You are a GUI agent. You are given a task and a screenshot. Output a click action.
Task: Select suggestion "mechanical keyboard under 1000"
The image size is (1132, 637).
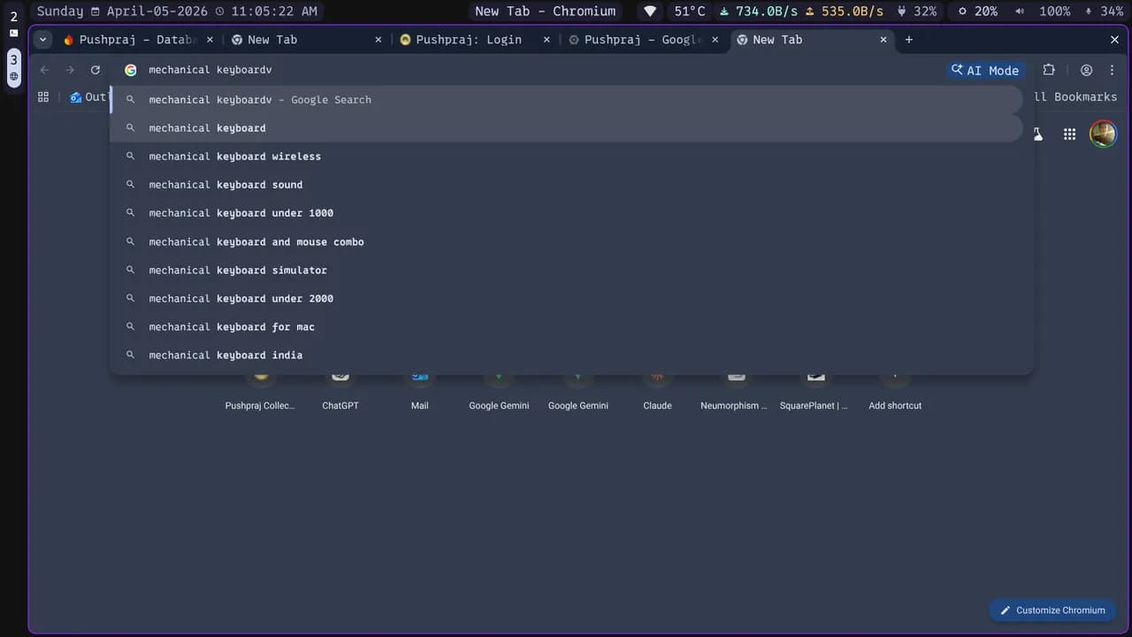(x=241, y=213)
